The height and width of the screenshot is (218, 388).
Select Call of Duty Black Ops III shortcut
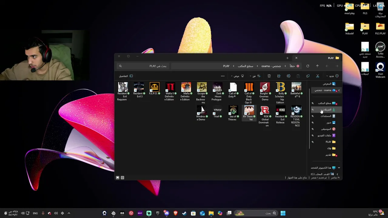tap(249, 93)
